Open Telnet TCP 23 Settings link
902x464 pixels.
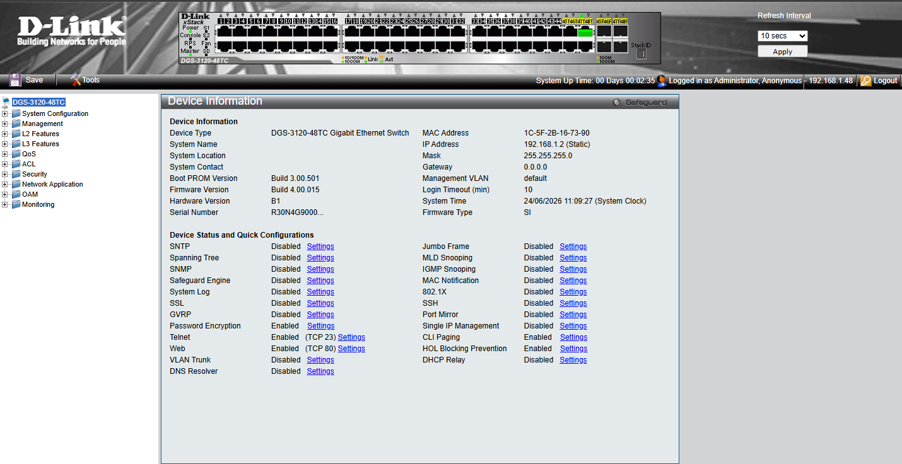point(351,337)
